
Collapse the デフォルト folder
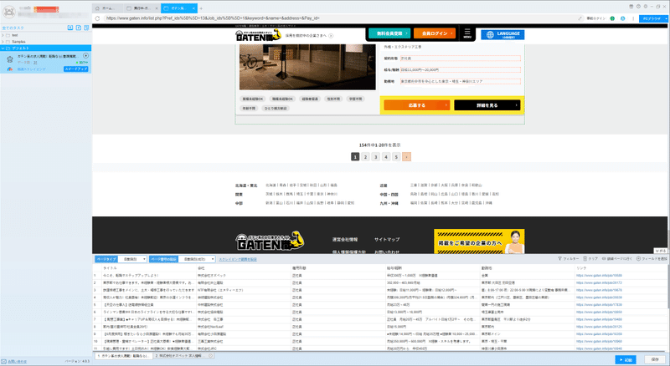pyautogui.click(x=3, y=48)
